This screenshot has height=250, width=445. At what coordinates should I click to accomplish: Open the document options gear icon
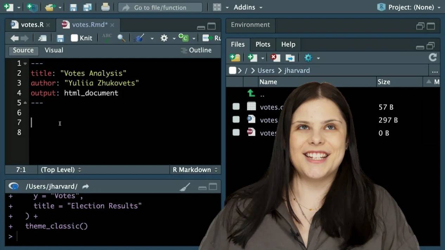[164, 38]
